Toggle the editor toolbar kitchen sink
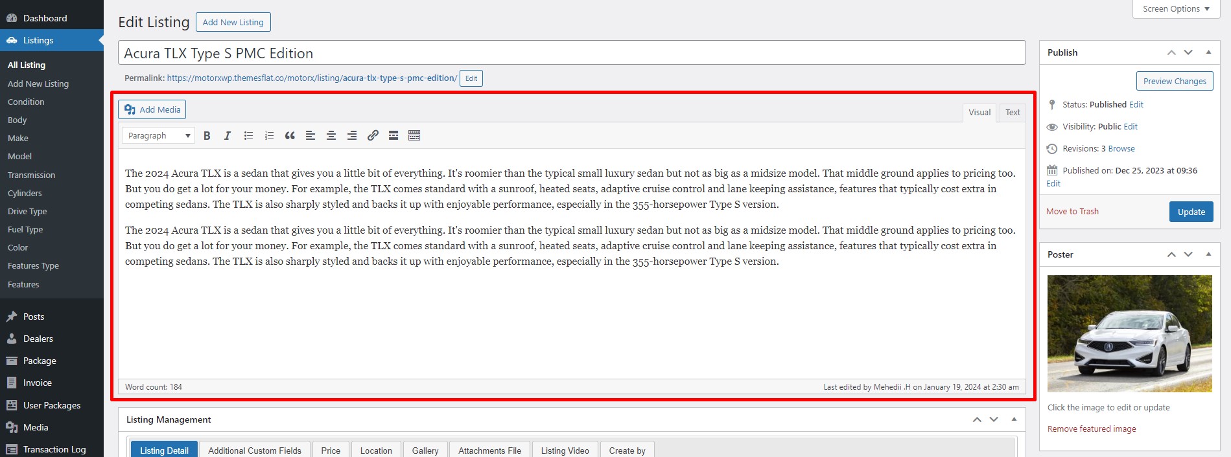 point(414,135)
